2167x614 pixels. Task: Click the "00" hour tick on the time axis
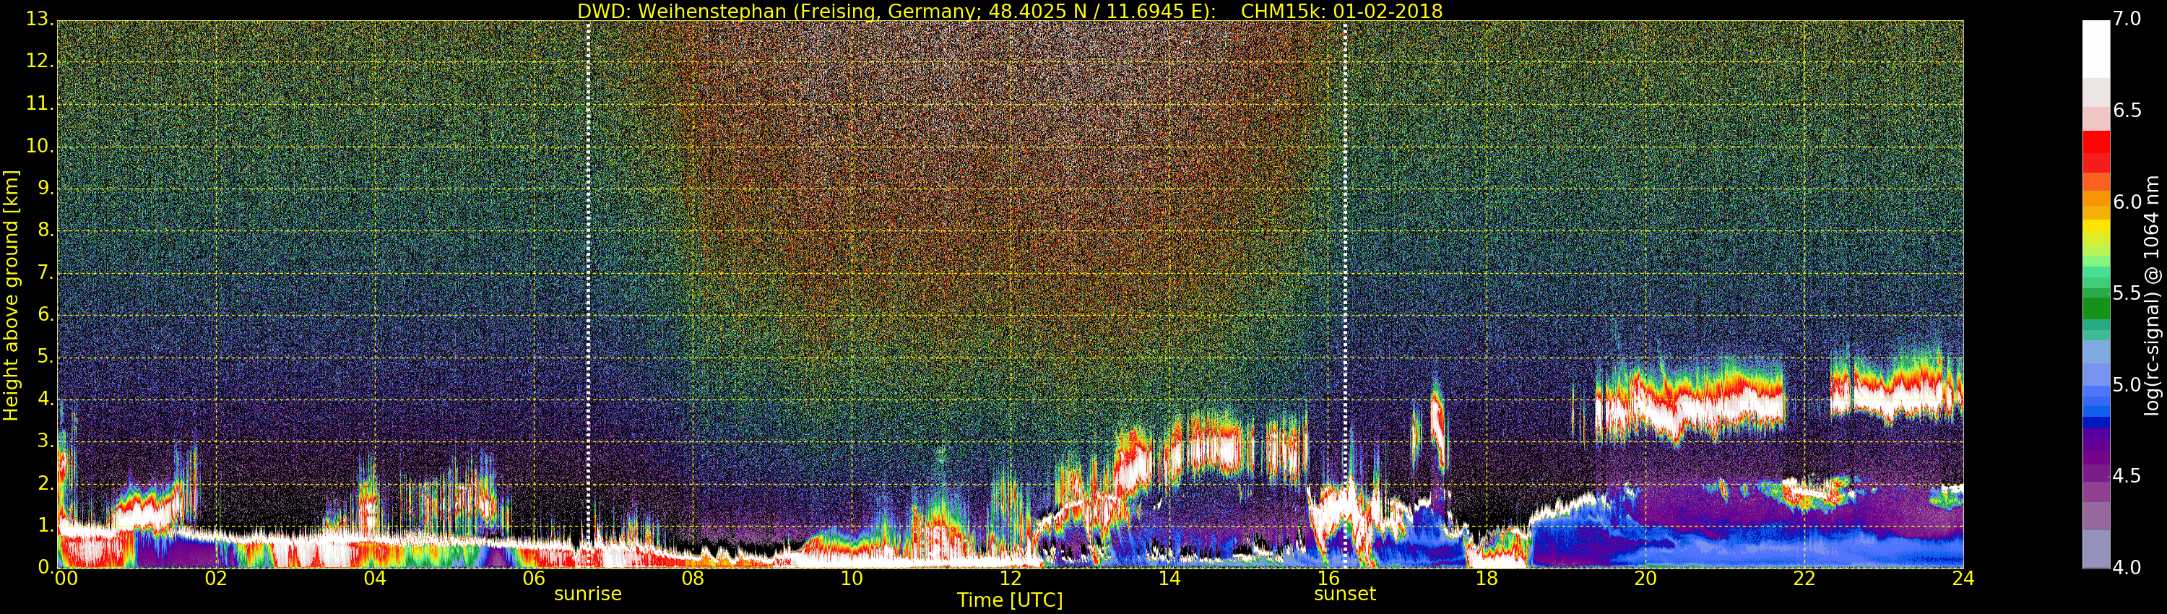click(x=66, y=579)
